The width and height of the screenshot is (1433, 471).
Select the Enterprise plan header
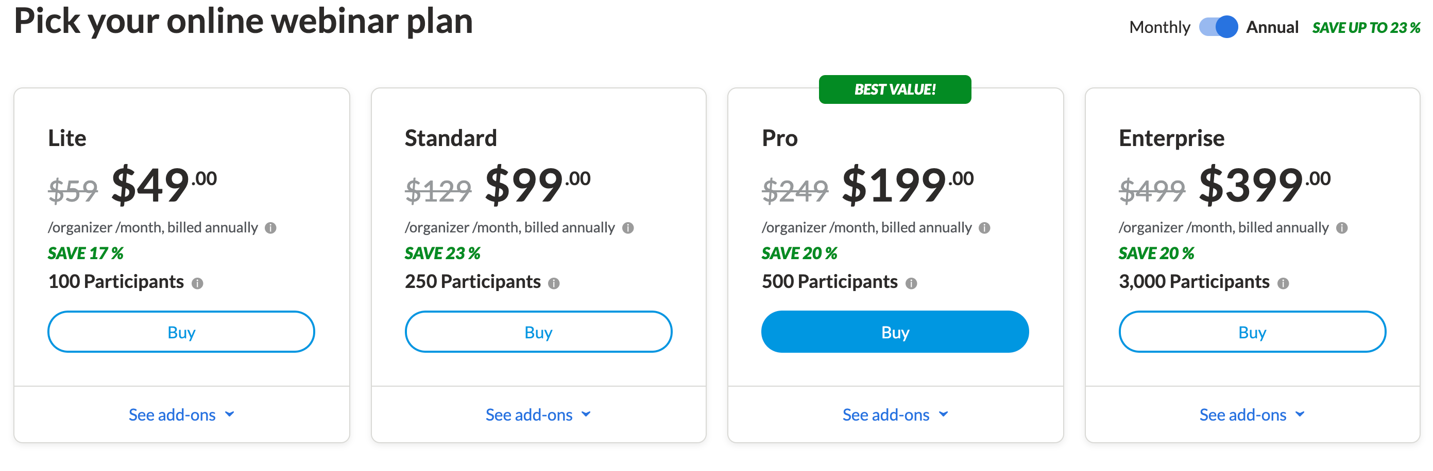(1171, 138)
